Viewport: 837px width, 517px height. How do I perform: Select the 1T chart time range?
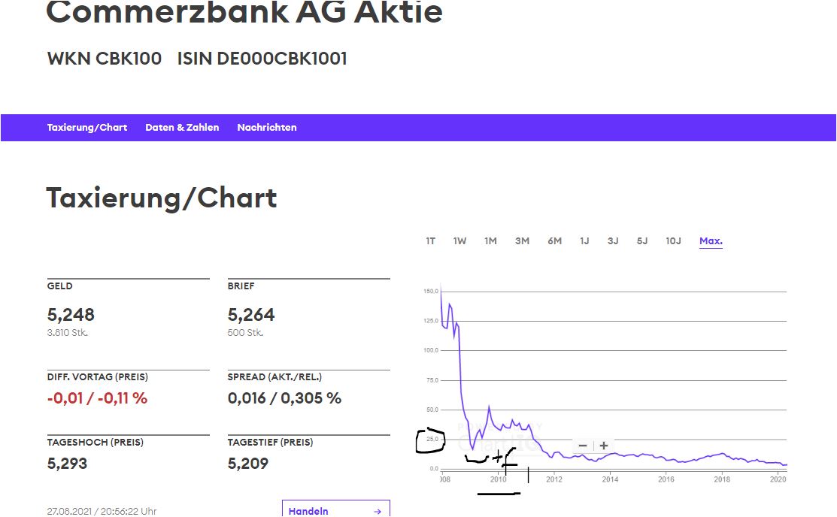click(x=430, y=240)
